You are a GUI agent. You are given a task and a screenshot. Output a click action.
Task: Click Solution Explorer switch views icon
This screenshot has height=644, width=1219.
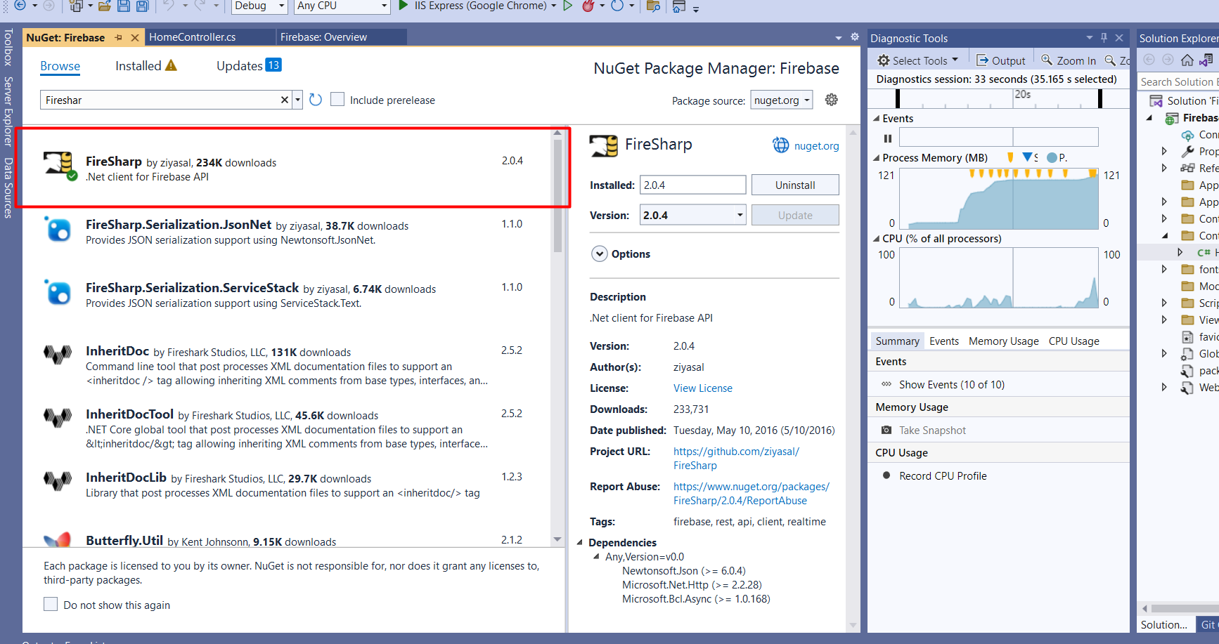coord(1206,60)
